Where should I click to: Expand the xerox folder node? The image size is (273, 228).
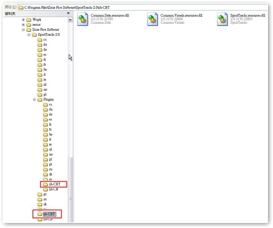[23, 25]
